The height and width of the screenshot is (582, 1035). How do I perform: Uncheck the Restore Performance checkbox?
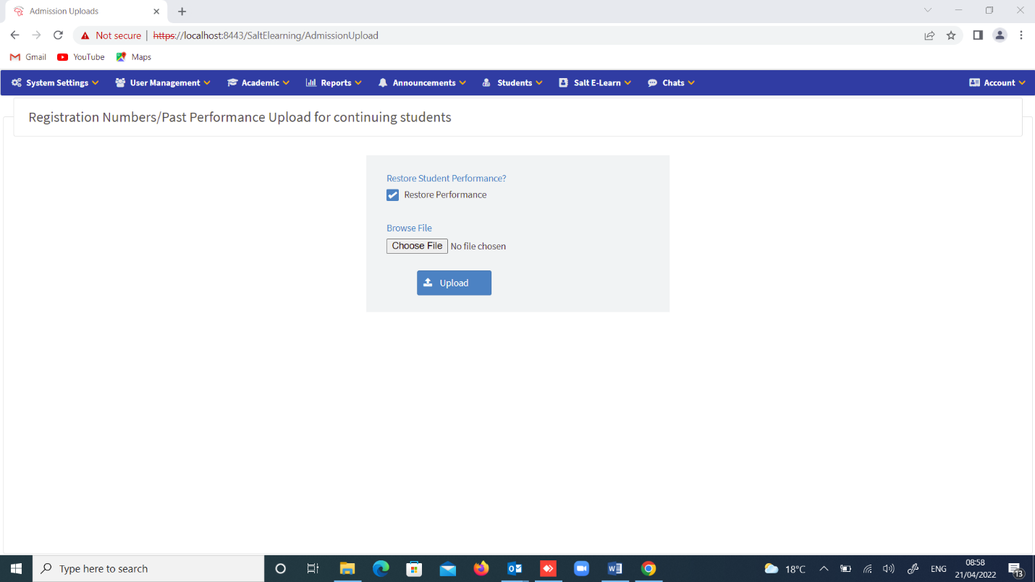coord(392,194)
